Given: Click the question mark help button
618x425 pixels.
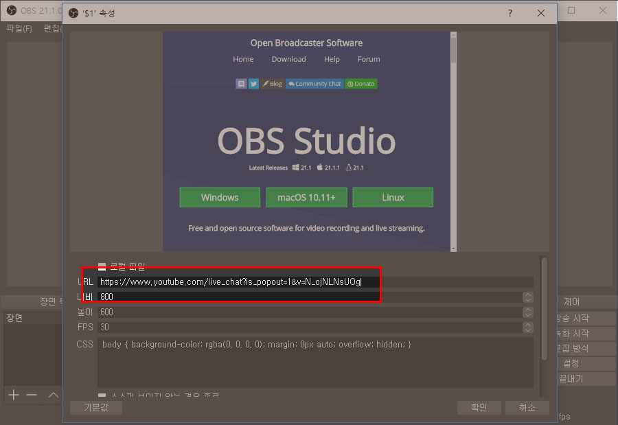Looking at the screenshot, I should tap(510, 13).
